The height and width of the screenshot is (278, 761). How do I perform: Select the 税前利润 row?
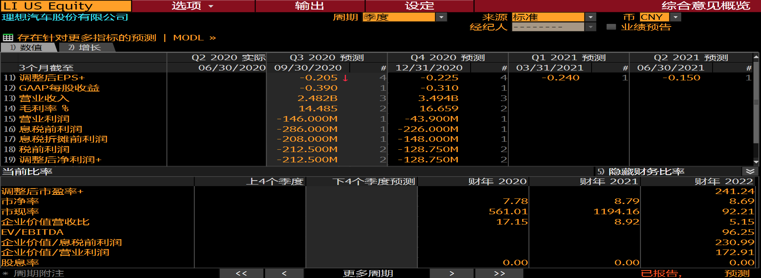[x=44, y=149]
